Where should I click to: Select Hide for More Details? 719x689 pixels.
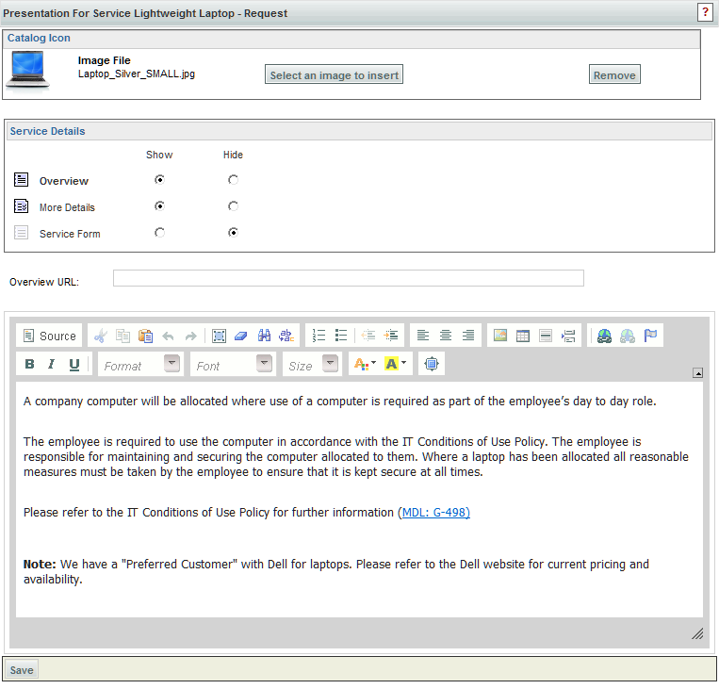pyautogui.click(x=233, y=206)
